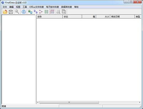The width and height of the screenshot is (143, 109).
Task: Click the open folder toolbar icon
Action: (5, 12)
